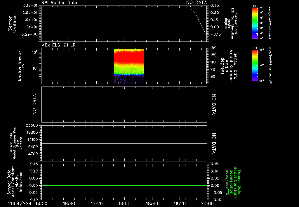Click the Model Scanner Pos Raw axis label

16,144
